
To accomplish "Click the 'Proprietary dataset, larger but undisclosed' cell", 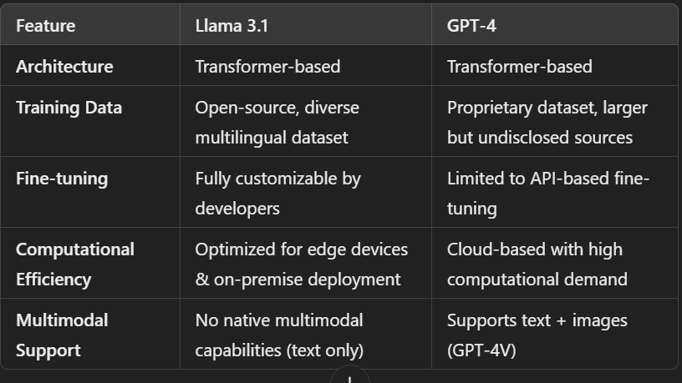I will [x=547, y=123].
